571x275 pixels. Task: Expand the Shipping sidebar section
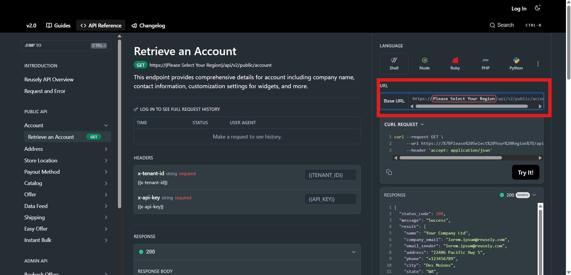106,217
